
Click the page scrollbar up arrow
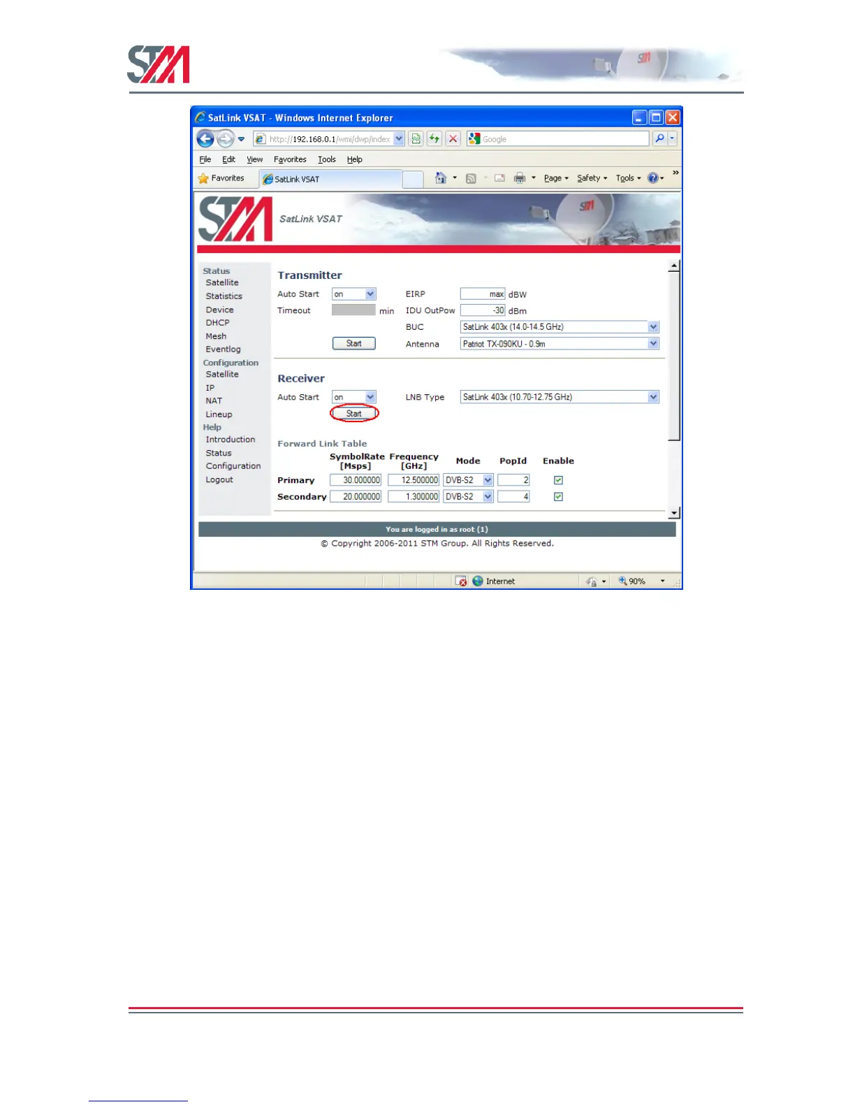tap(674, 266)
